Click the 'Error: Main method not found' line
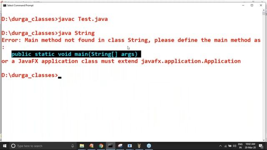The height and width of the screenshot is (150, 267). [x=131, y=40]
